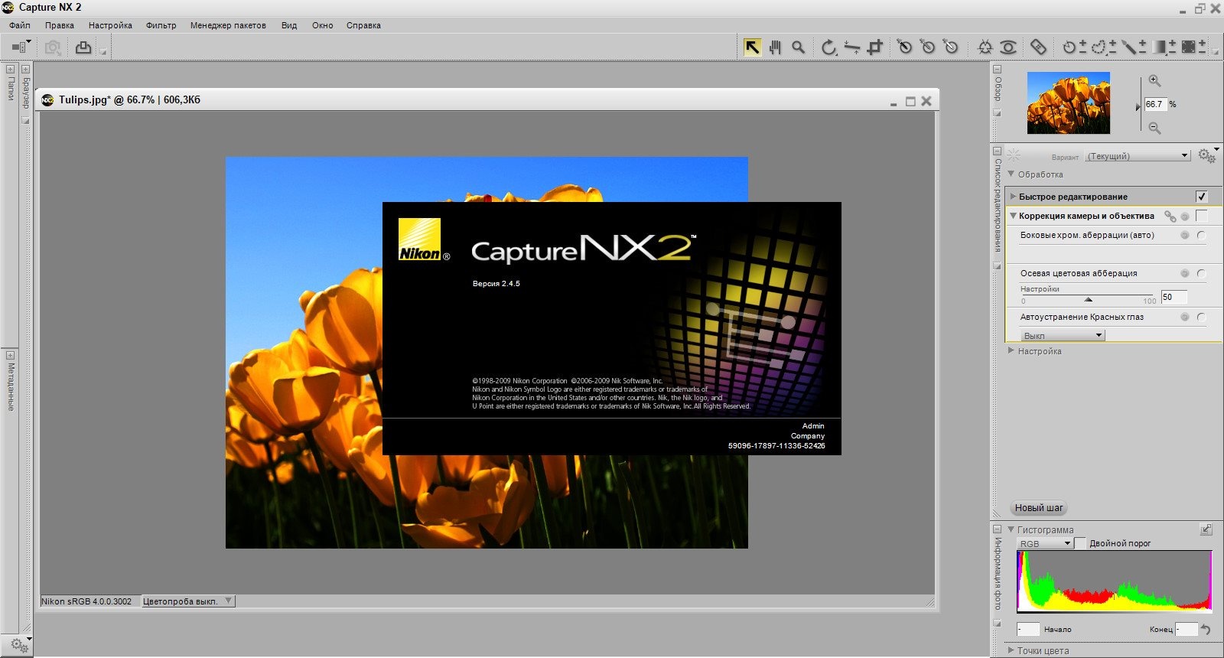The height and width of the screenshot is (658, 1224).
Task: Open the Цветопроба выкл. dropdown
Action: pos(187,601)
